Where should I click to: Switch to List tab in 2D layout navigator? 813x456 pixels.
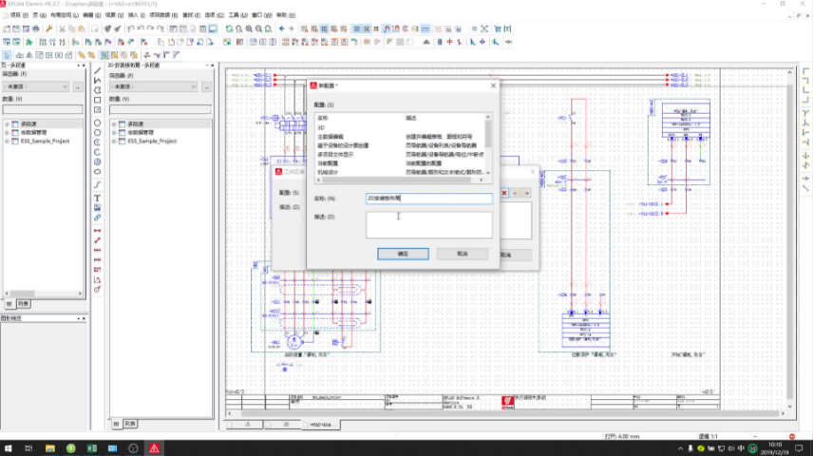[130, 424]
